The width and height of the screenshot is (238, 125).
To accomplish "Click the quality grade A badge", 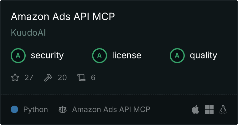I will click(177, 56).
